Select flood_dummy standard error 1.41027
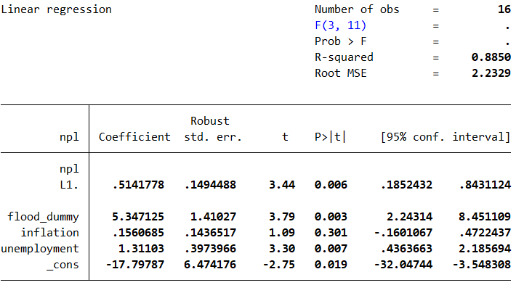The image size is (516, 285). pos(213,217)
